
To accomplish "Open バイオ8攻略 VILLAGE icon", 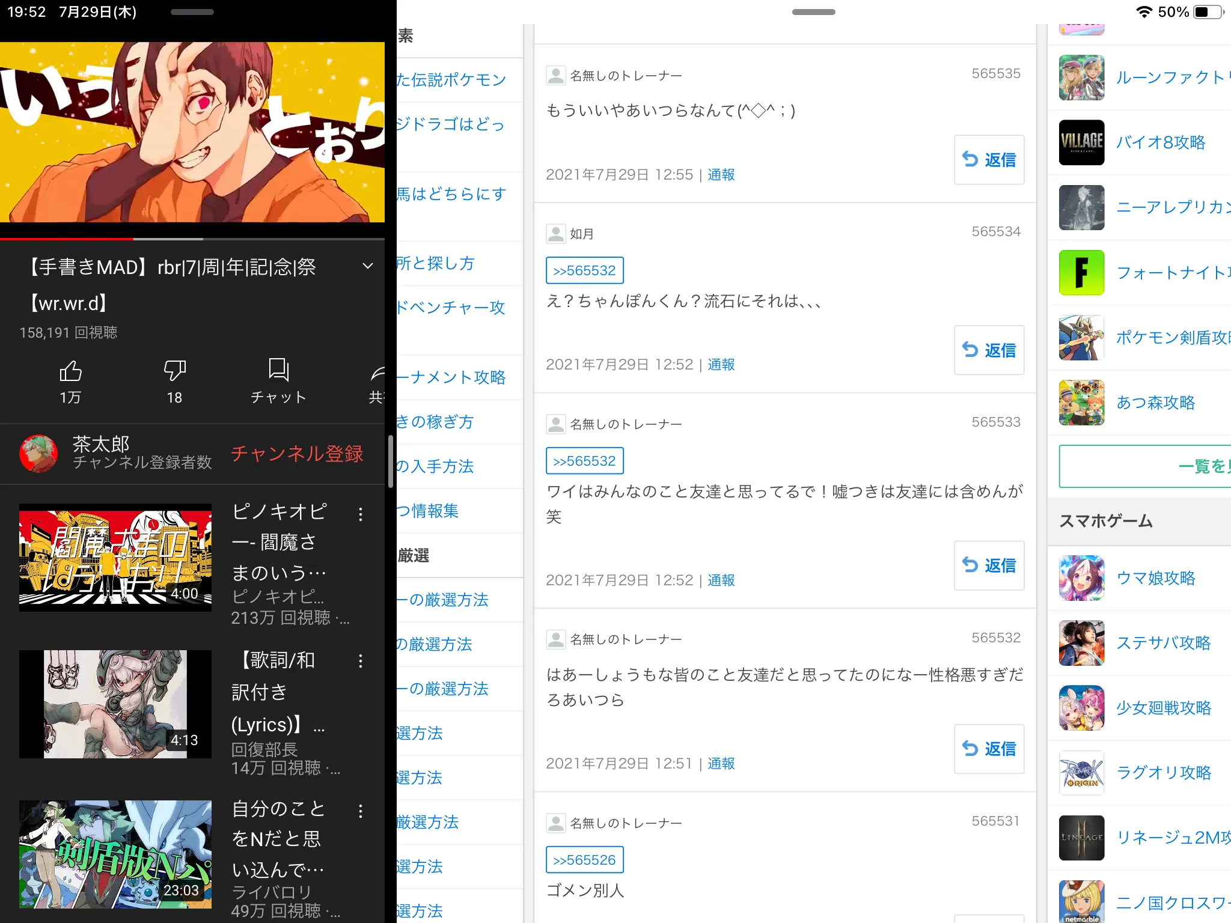I will tap(1082, 142).
